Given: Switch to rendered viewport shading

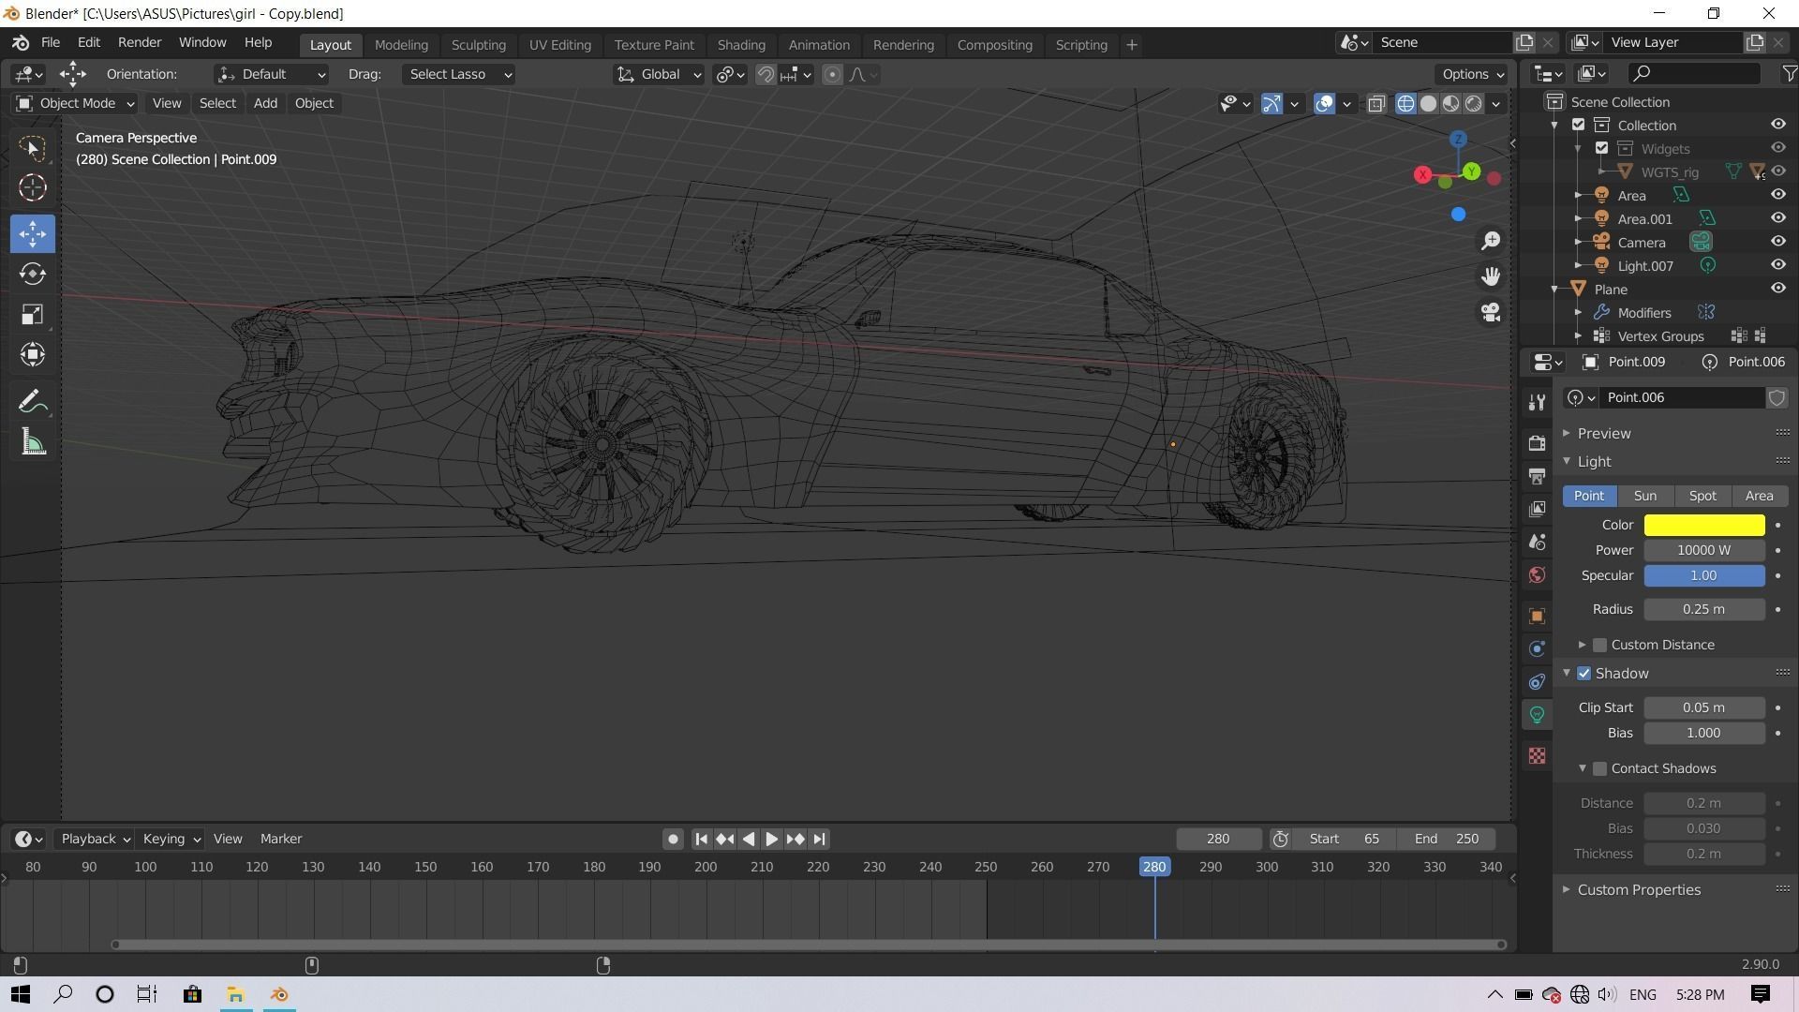Looking at the screenshot, I should pos(1473,104).
